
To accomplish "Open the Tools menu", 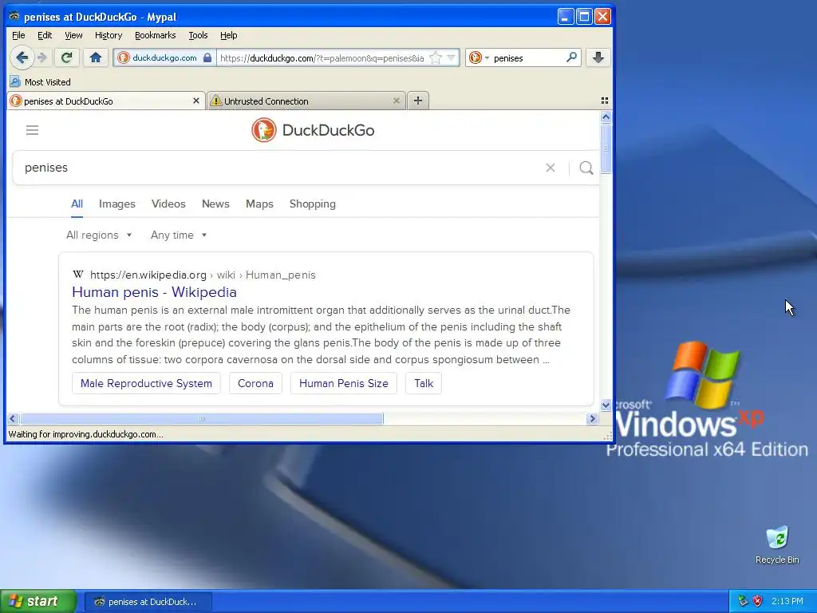I will (x=198, y=35).
